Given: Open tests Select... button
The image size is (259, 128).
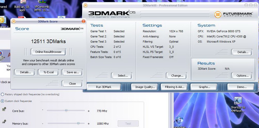Looking at the screenshot, I should pos(122,76).
